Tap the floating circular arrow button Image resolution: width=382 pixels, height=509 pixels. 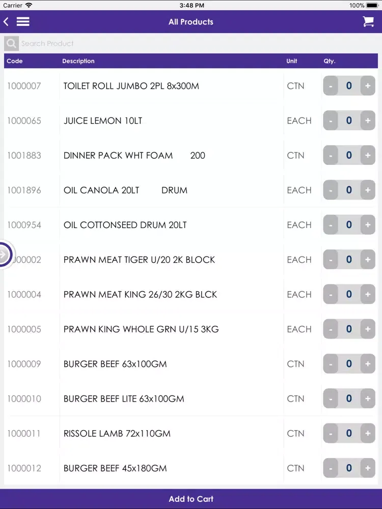point(5,254)
